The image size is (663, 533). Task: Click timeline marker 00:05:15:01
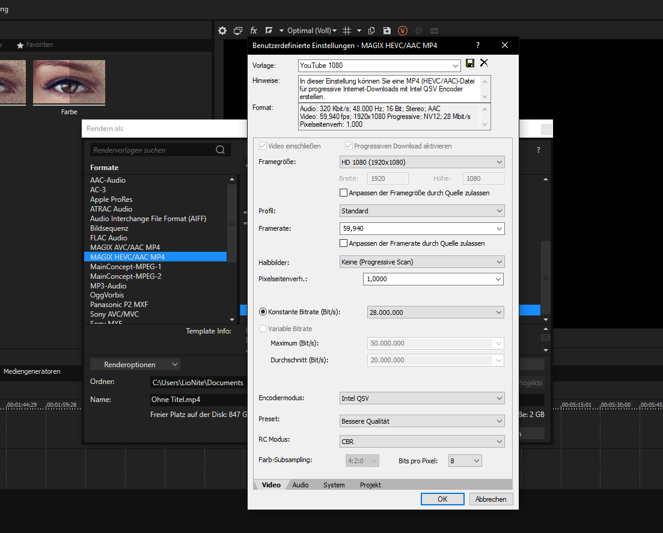pyautogui.click(x=576, y=405)
